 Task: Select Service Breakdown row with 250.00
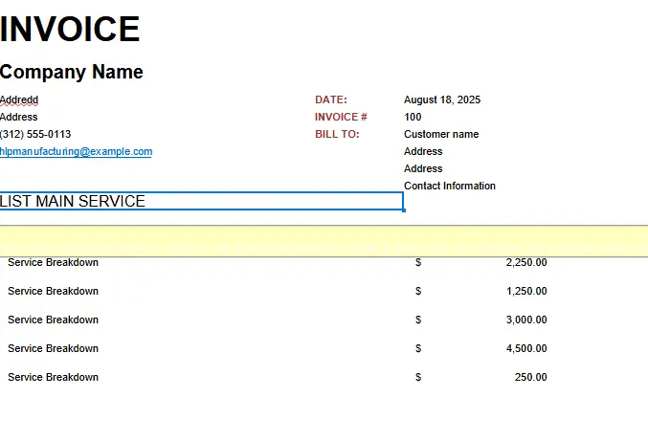tap(53, 378)
